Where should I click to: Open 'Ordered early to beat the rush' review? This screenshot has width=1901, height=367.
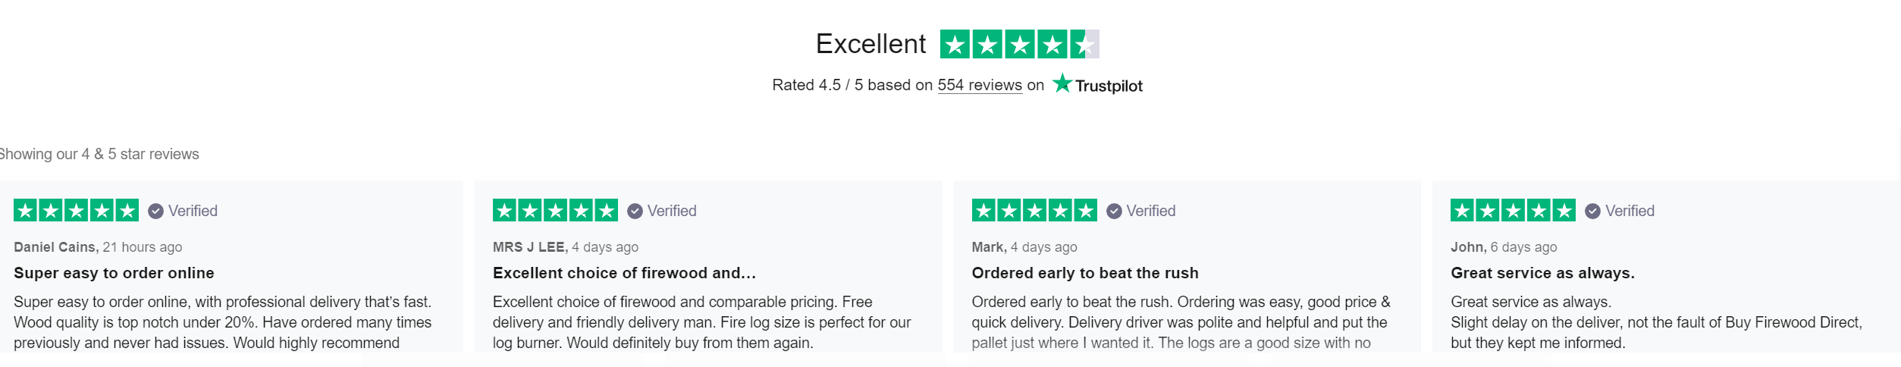pyautogui.click(x=1085, y=273)
